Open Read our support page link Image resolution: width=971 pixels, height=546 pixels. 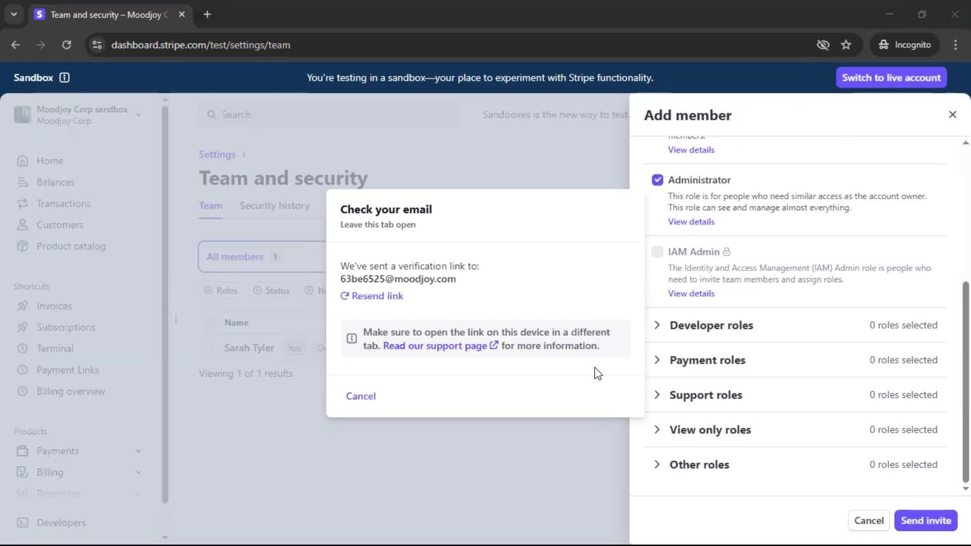(435, 346)
